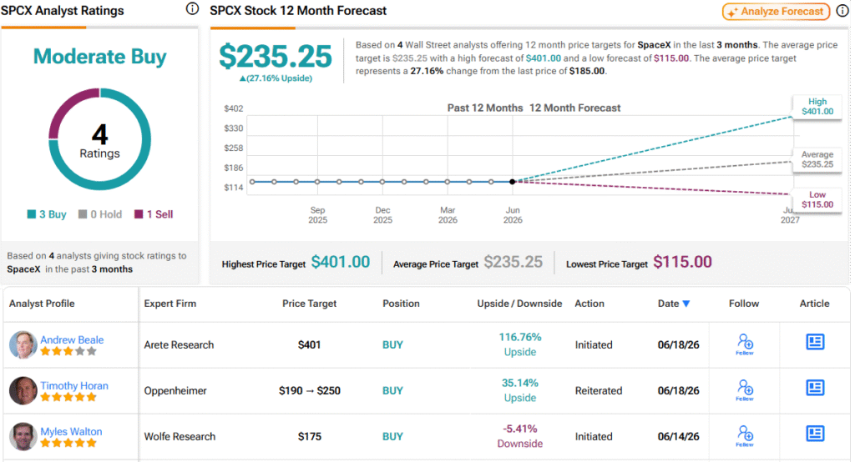Click the $190 → $250 price target cell
855x462 pixels.
click(309, 390)
